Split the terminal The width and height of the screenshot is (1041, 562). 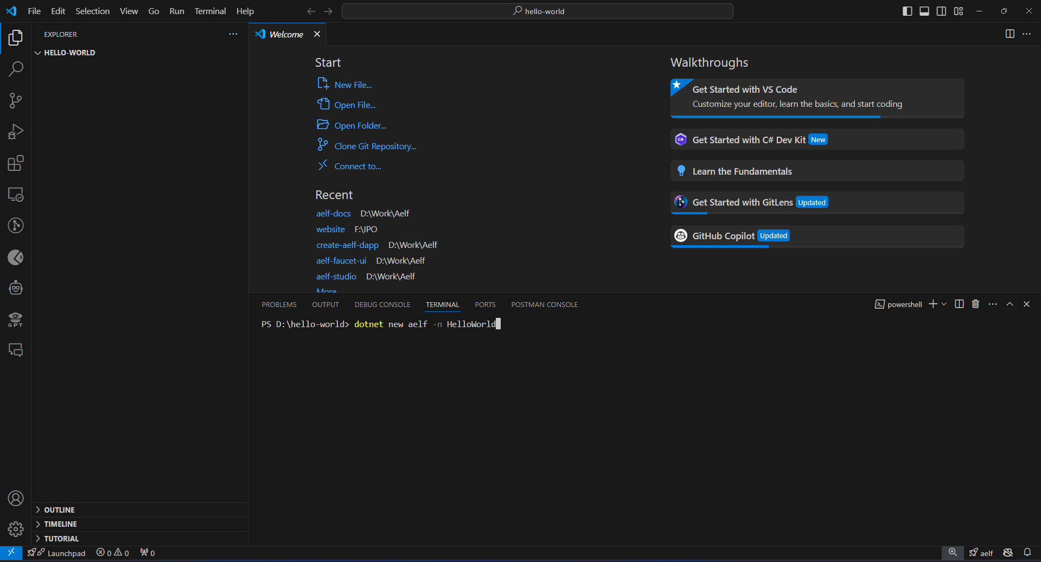tap(959, 304)
